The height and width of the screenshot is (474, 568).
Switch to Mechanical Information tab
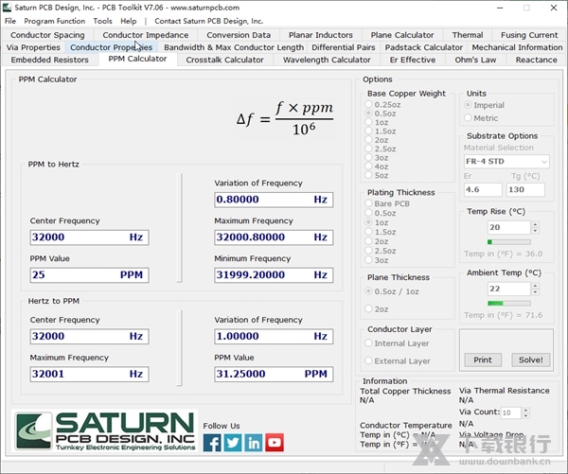(x=517, y=47)
